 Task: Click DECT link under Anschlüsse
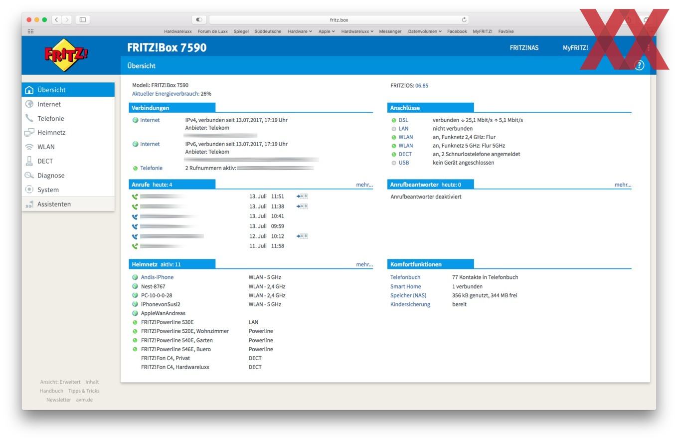point(405,154)
